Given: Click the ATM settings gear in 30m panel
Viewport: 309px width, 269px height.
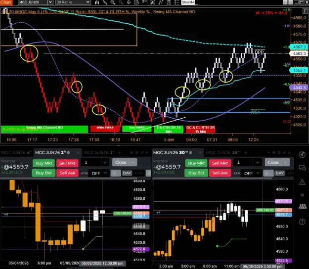Looking at the screenshot, I should coord(268,173).
